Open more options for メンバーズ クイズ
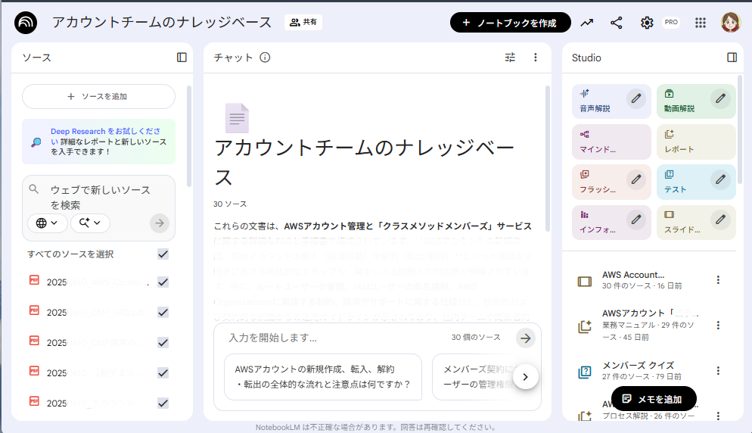The height and width of the screenshot is (433, 752). [718, 371]
